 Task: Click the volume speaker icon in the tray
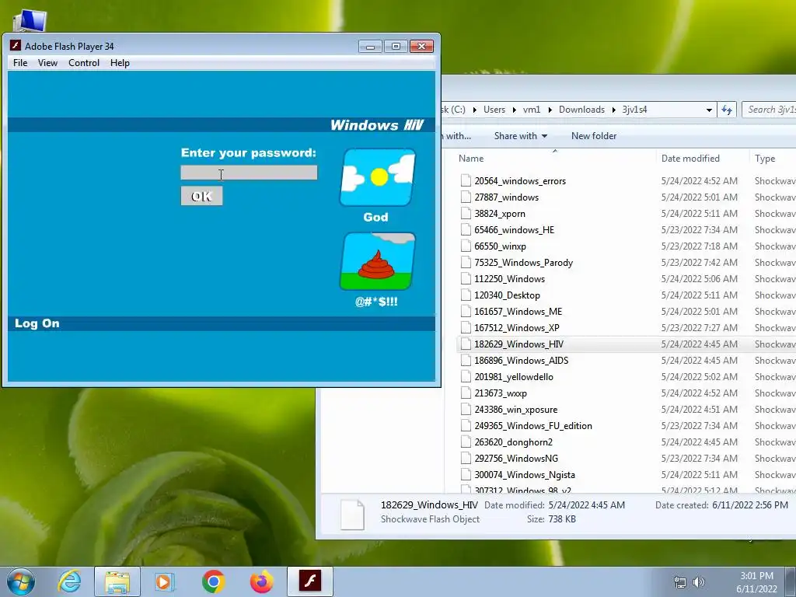pyautogui.click(x=699, y=582)
